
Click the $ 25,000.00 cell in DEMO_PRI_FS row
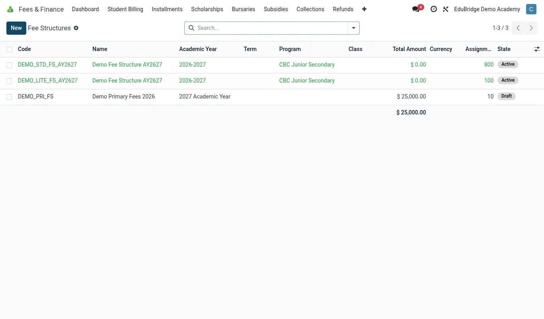pyautogui.click(x=411, y=96)
